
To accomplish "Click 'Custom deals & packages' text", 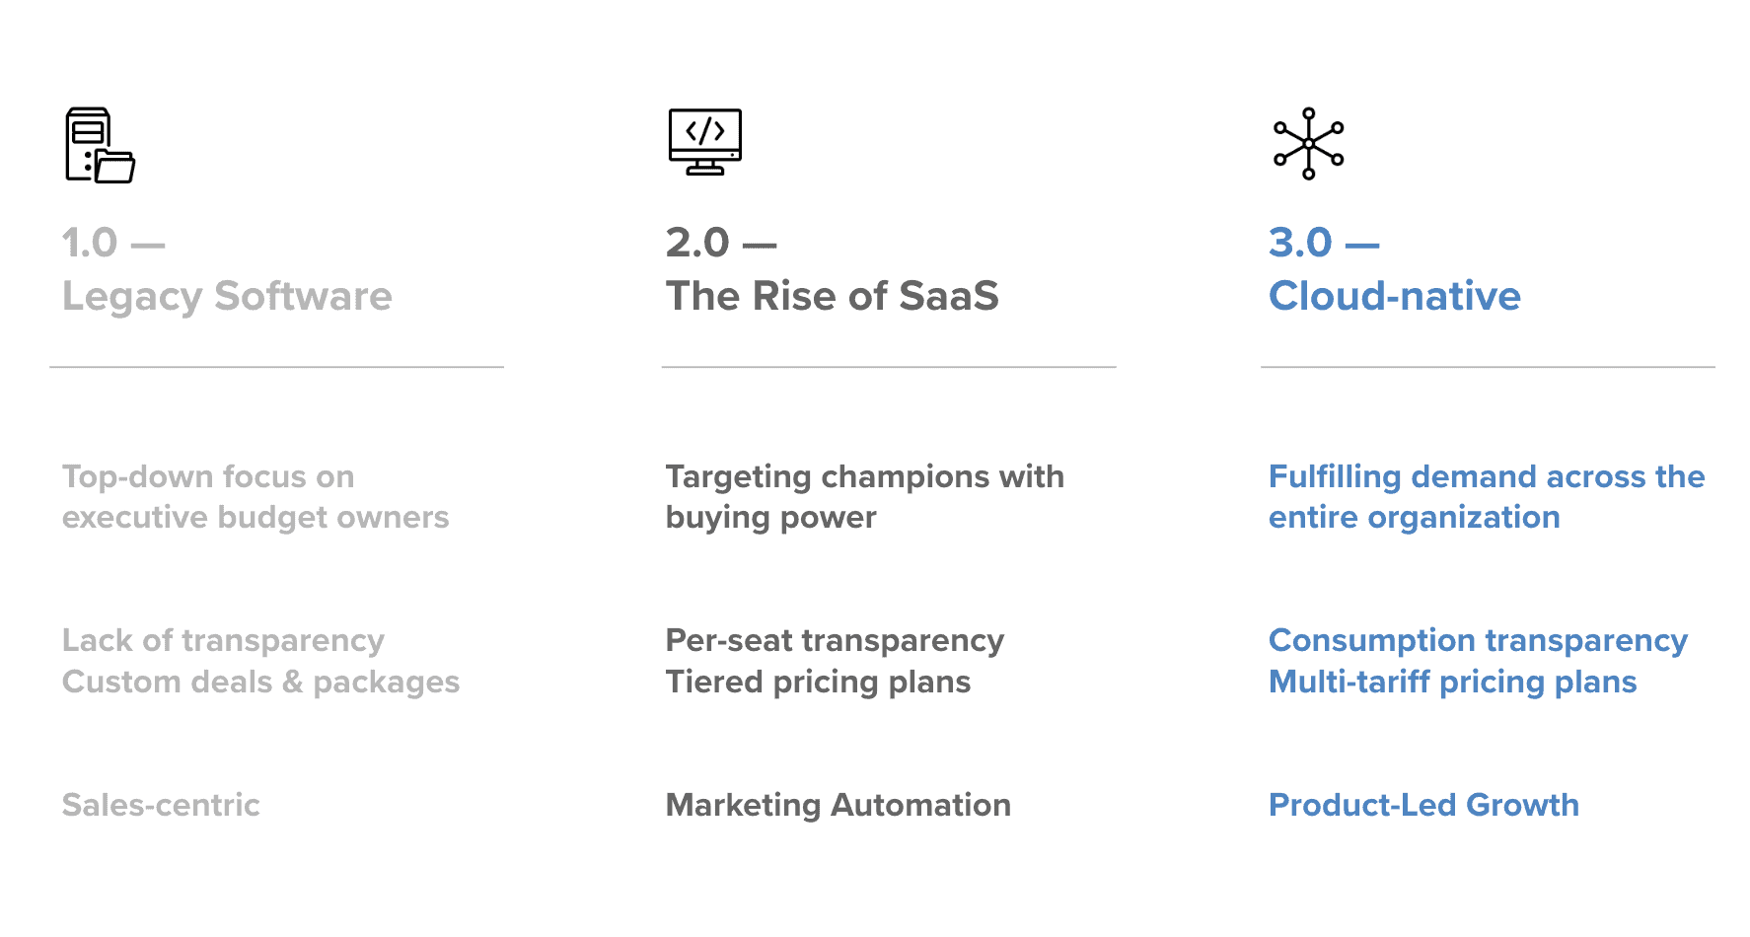I will (x=260, y=683).
